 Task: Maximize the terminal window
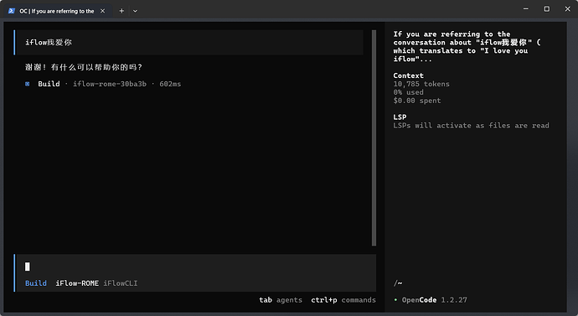click(547, 9)
